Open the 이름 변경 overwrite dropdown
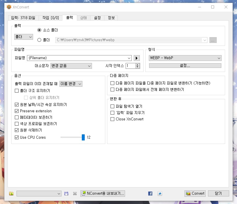The height and width of the screenshot is (204, 237). pos(71,84)
